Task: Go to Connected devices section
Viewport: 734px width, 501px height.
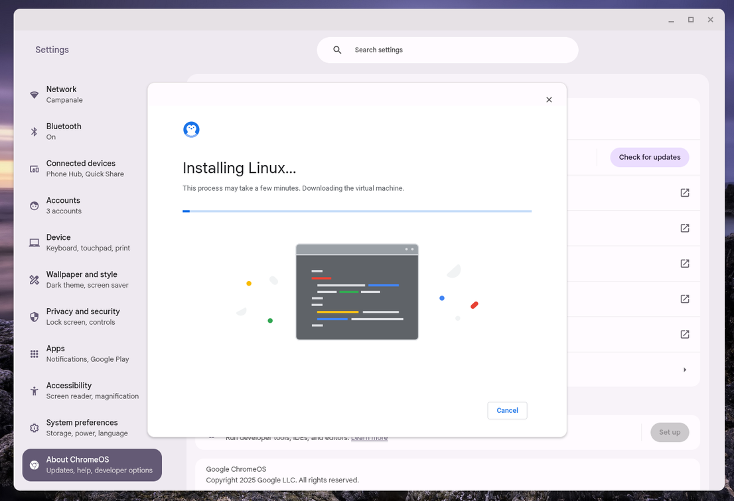Action: pyautogui.click(x=92, y=169)
